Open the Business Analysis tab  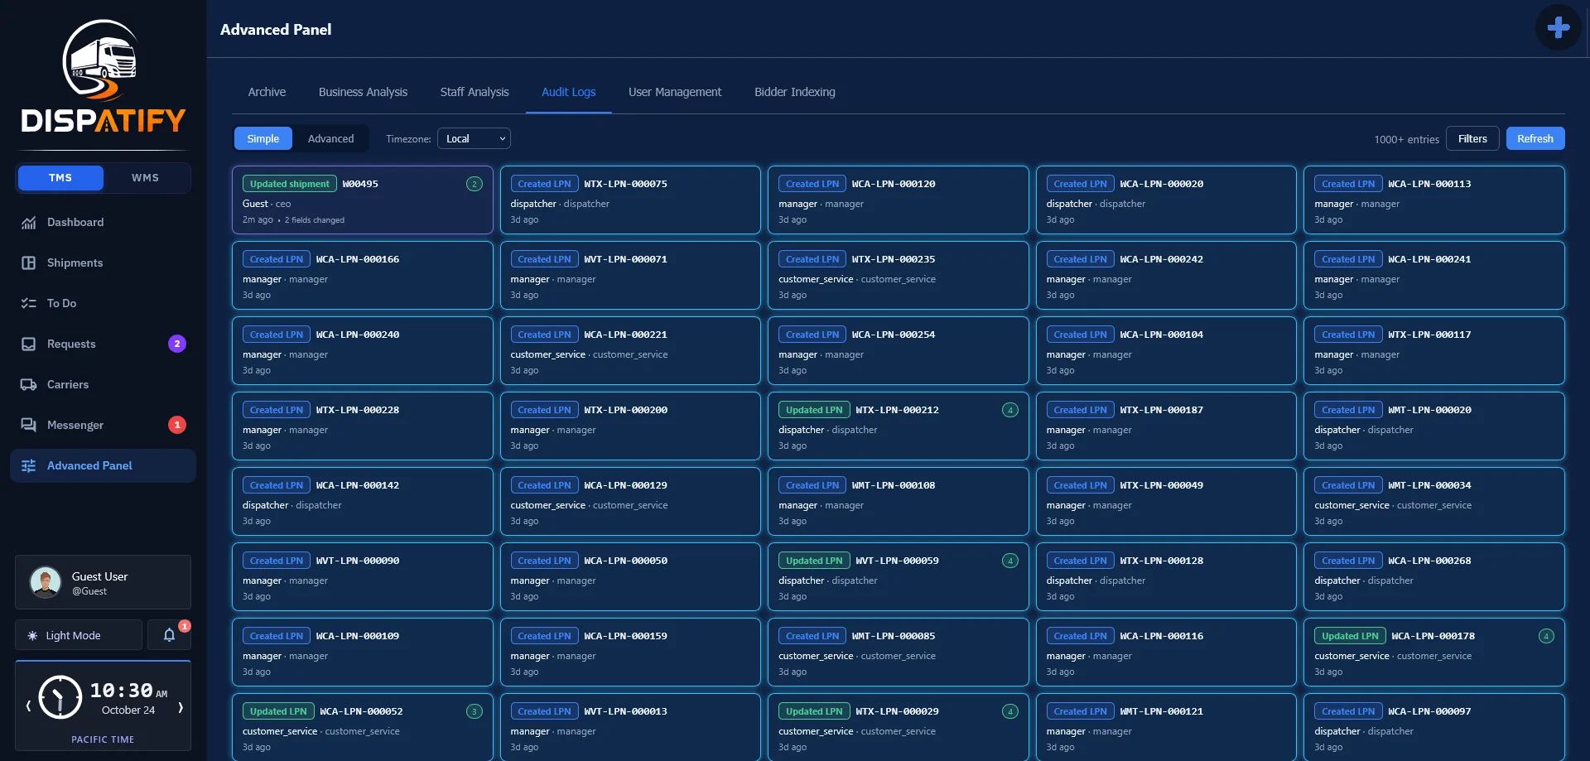(363, 92)
